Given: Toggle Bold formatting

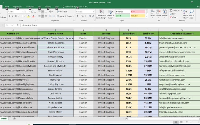Looking at the screenshot, I should coord(9,16).
